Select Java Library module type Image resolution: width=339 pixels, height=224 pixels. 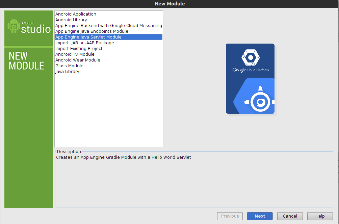click(x=109, y=71)
